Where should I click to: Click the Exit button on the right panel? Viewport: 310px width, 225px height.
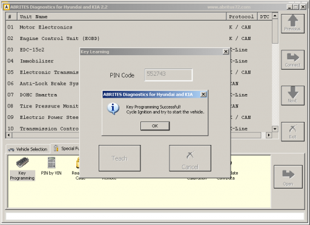pyautogui.click(x=292, y=132)
